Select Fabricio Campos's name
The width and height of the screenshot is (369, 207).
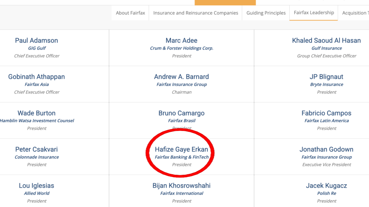tap(326, 113)
